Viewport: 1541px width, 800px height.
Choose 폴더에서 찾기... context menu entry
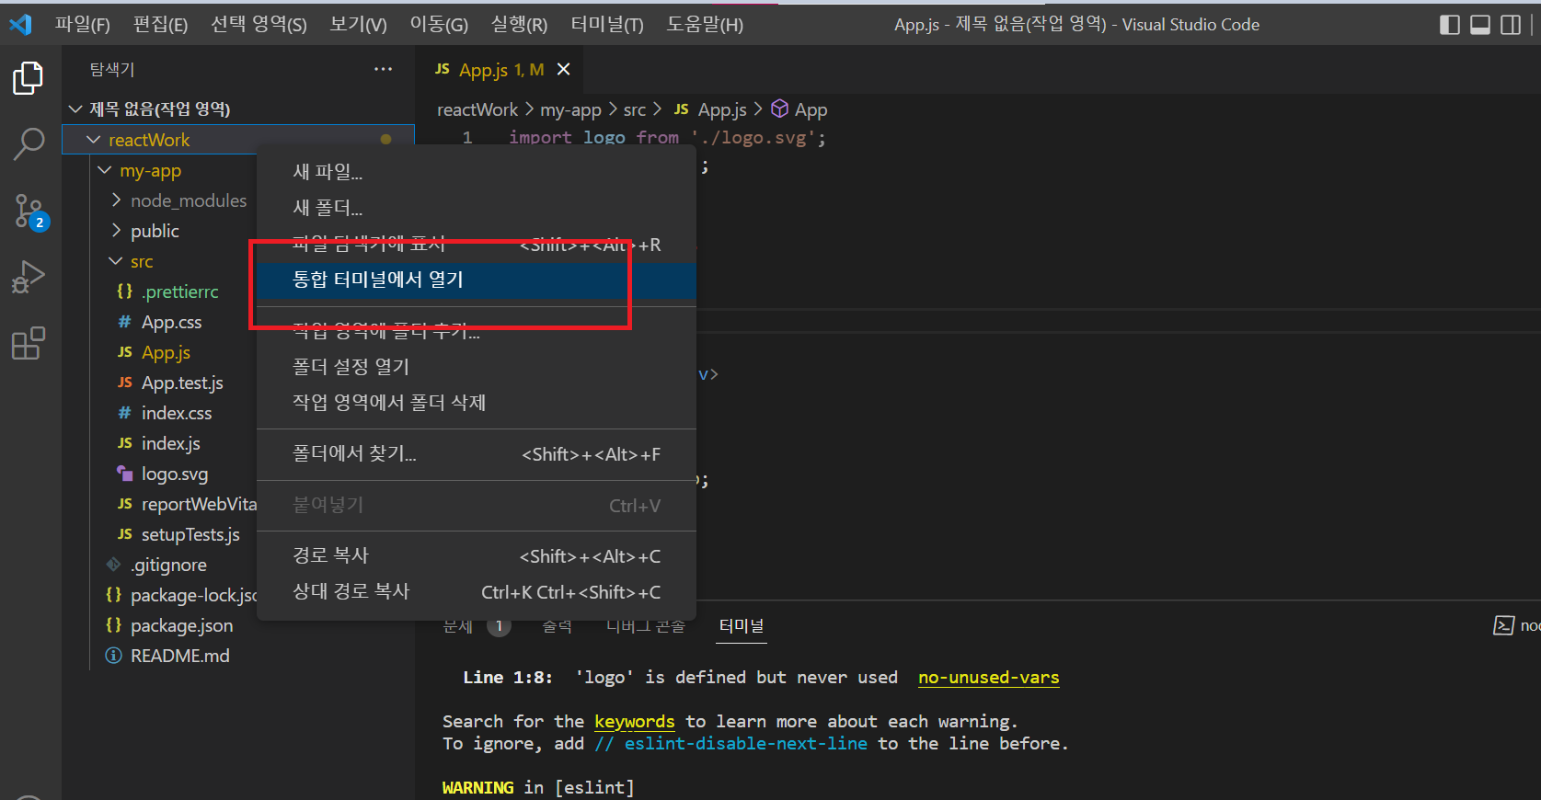(x=477, y=453)
